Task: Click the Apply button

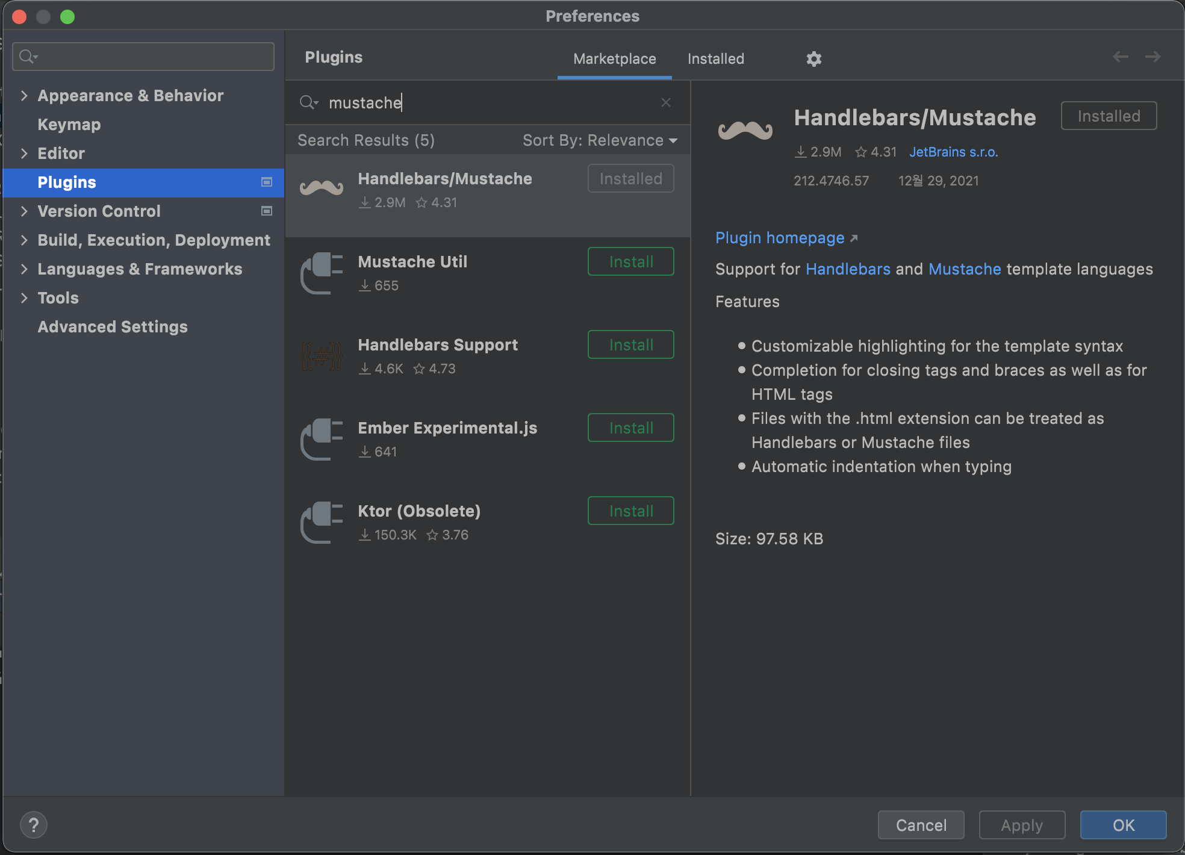Action: point(1022,825)
